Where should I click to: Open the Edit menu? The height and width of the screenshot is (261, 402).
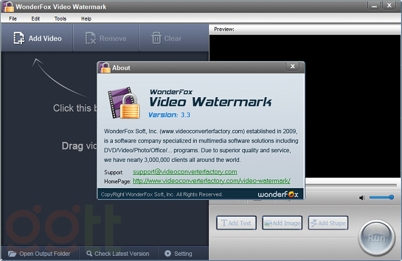36,18
